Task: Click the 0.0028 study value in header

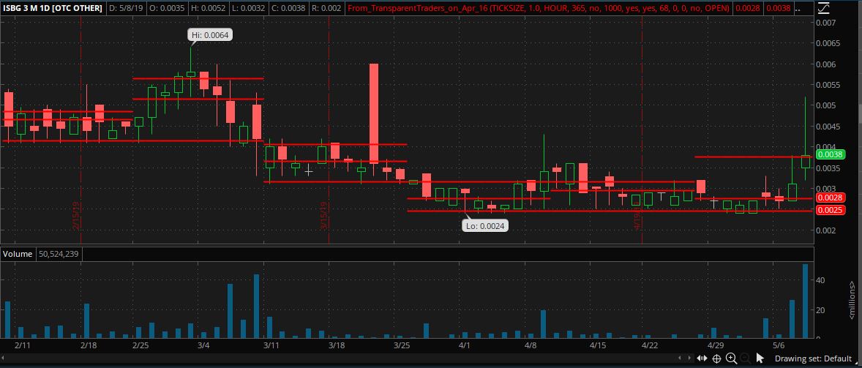Action: [749, 8]
